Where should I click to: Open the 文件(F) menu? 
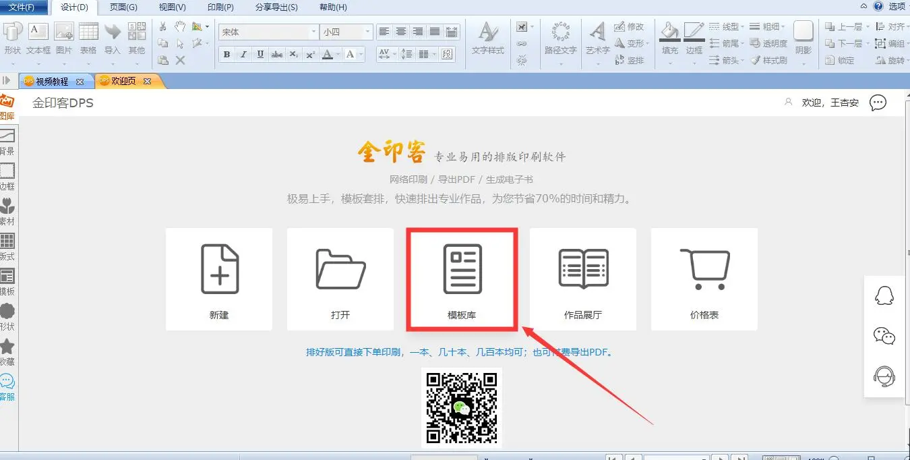coord(23,7)
